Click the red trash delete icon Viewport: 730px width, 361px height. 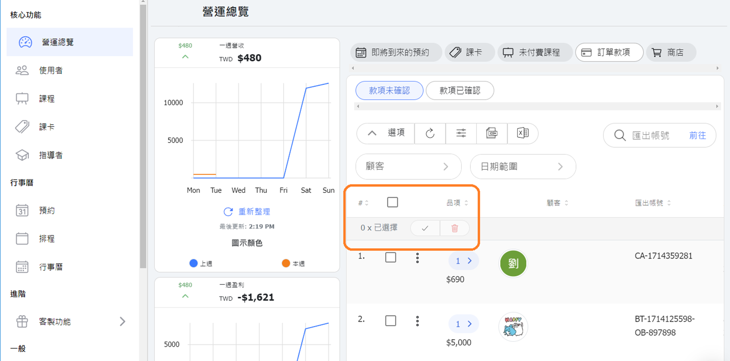(455, 228)
